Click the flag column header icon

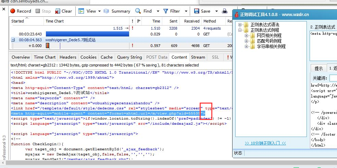pyautogui.click(x=139, y=21)
